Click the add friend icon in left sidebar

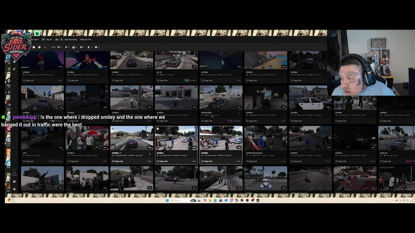14,69
